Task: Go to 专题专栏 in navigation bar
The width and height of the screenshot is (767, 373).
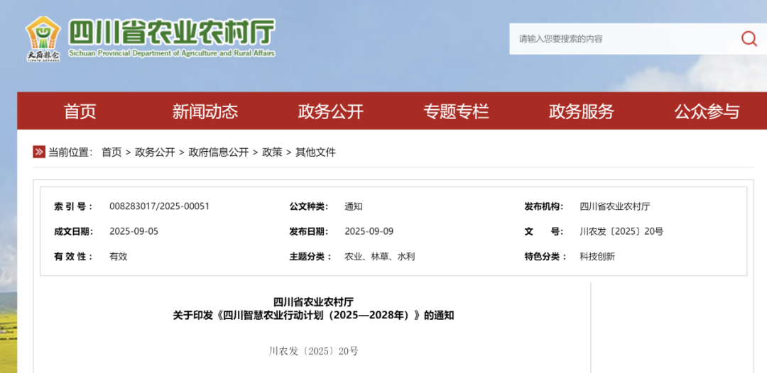Action: click(456, 111)
